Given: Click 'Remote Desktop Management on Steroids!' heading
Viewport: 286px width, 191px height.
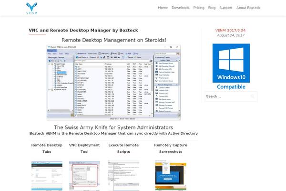Looking at the screenshot, I should coord(114,40).
